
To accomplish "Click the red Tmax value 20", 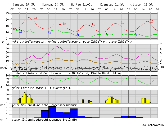I will [152, 21].
